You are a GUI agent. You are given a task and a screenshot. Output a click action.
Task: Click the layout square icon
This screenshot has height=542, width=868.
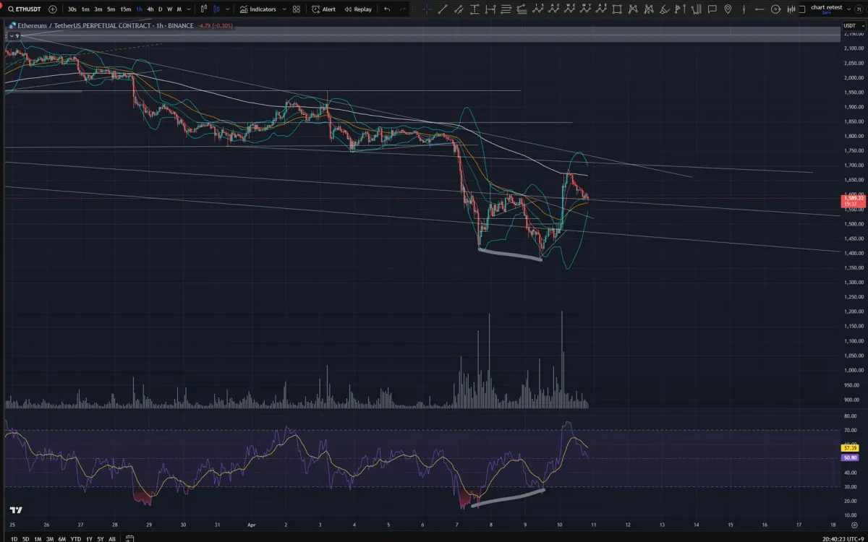(802, 9)
